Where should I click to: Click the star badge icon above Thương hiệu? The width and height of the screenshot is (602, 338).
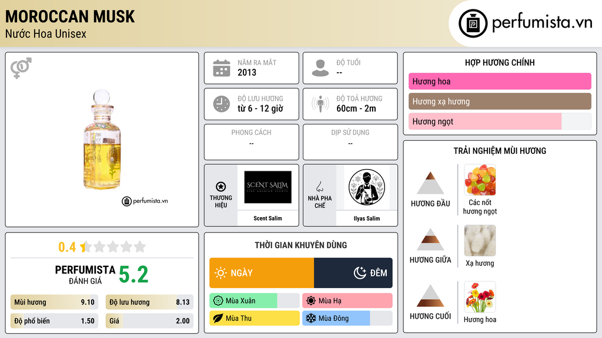pos(221,187)
